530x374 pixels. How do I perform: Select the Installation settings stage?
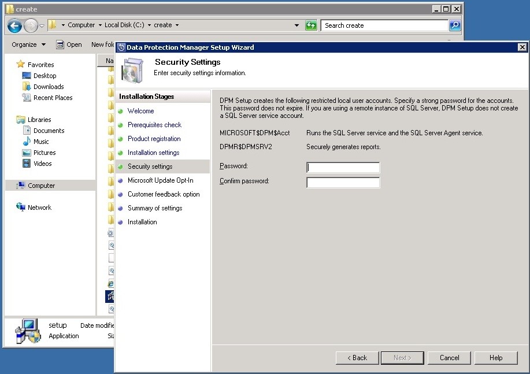[154, 153]
